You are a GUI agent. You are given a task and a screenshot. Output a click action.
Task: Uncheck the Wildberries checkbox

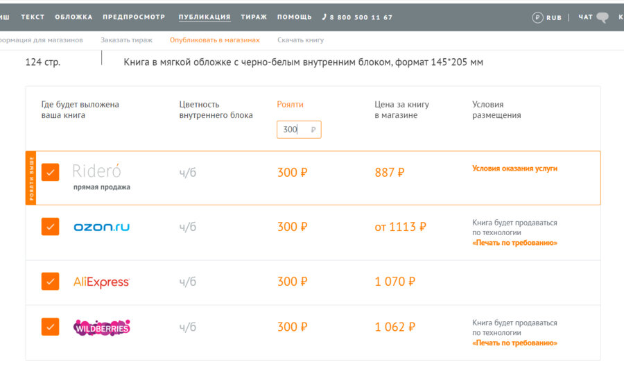(x=50, y=327)
